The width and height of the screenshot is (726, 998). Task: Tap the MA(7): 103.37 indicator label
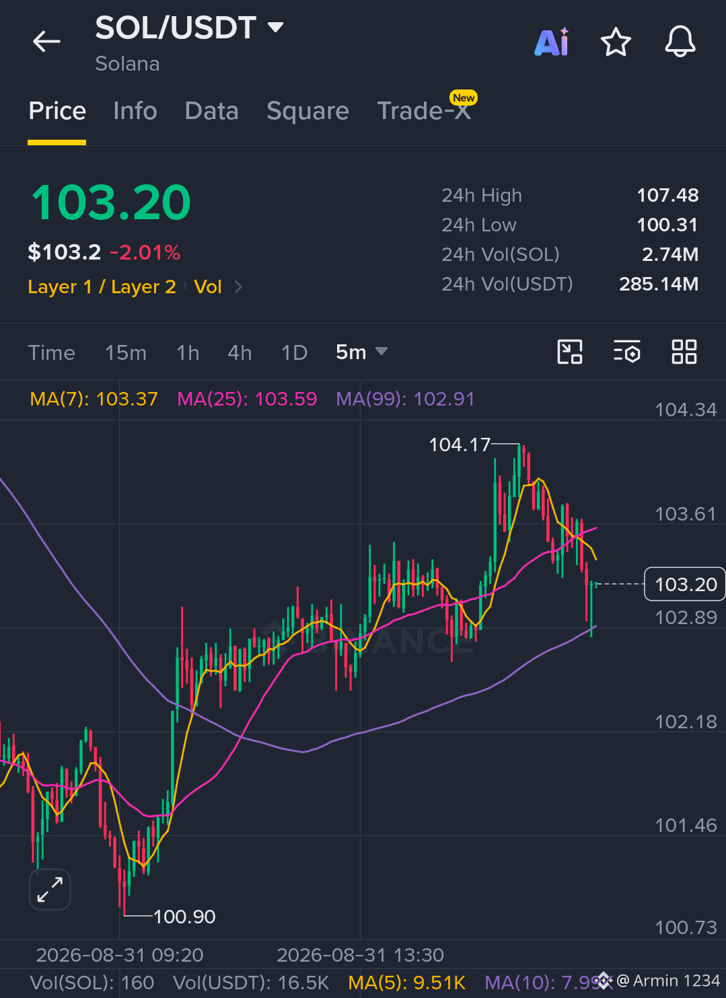click(94, 399)
